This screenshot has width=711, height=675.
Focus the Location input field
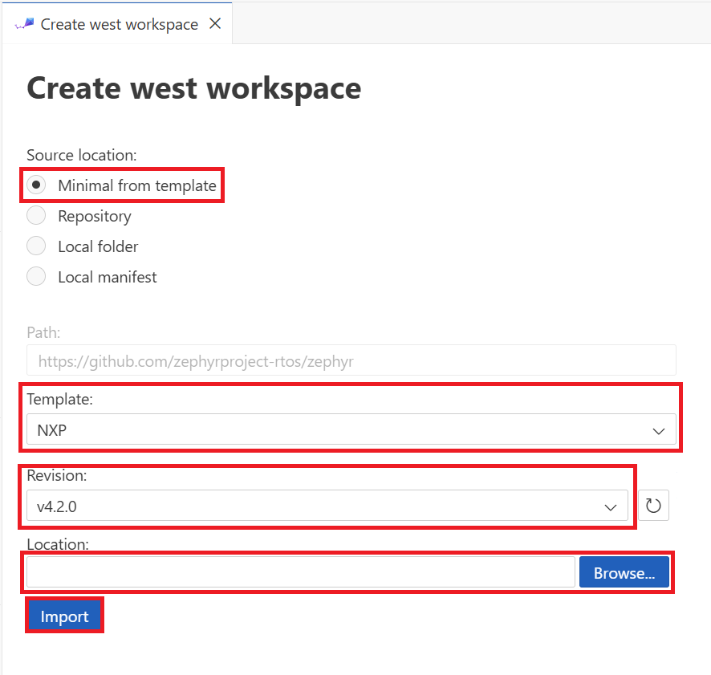click(x=301, y=571)
